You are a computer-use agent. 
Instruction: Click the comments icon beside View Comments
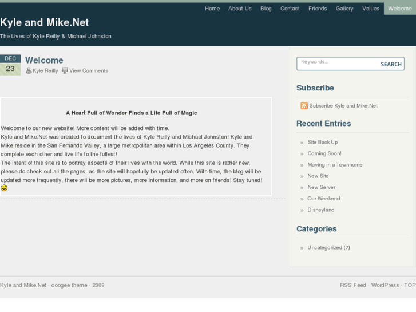tap(65, 71)
